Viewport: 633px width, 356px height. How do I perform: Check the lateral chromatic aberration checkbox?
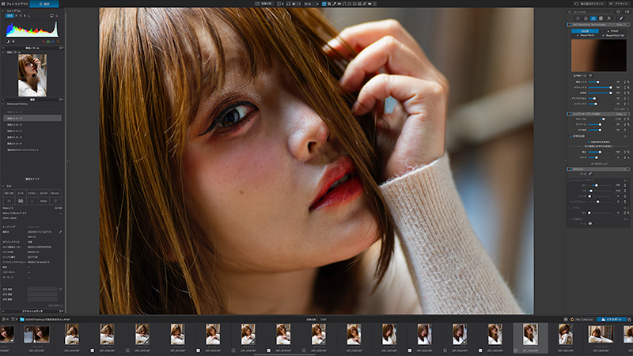pos(589,142)
